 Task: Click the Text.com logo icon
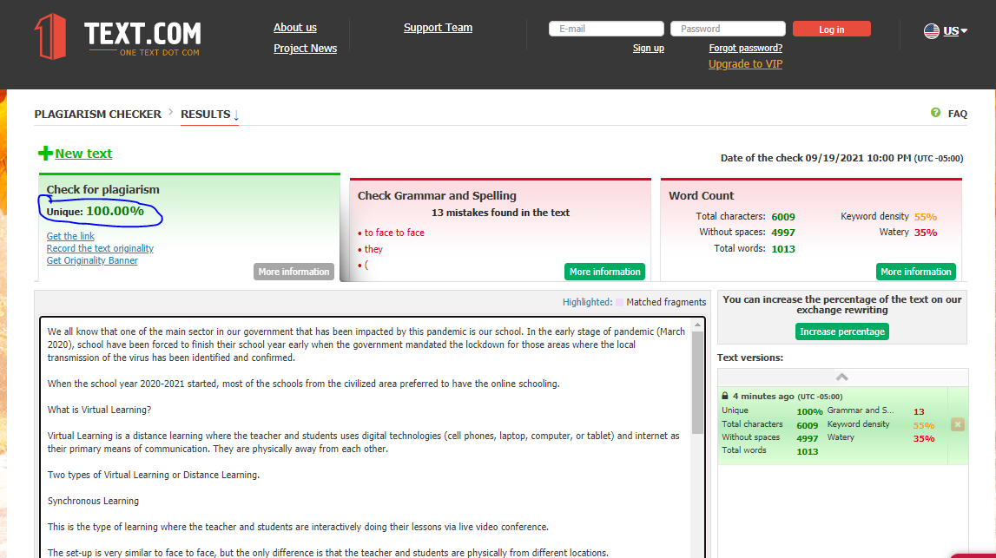50,36
